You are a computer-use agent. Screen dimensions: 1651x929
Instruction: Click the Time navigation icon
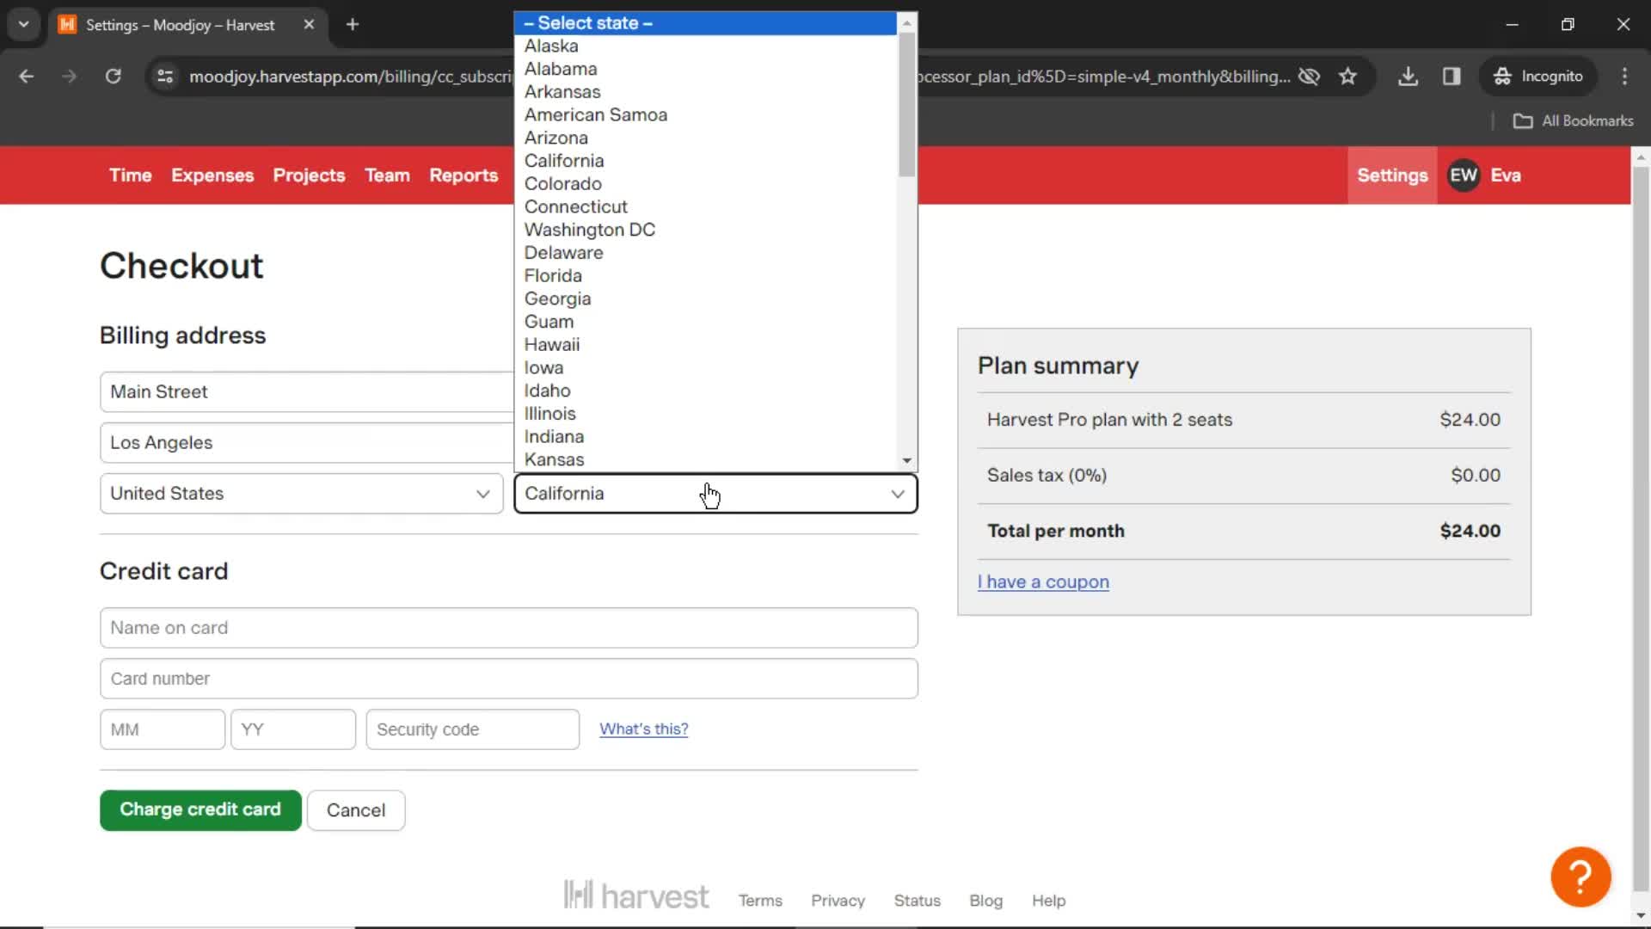click(x=131, y=175)
